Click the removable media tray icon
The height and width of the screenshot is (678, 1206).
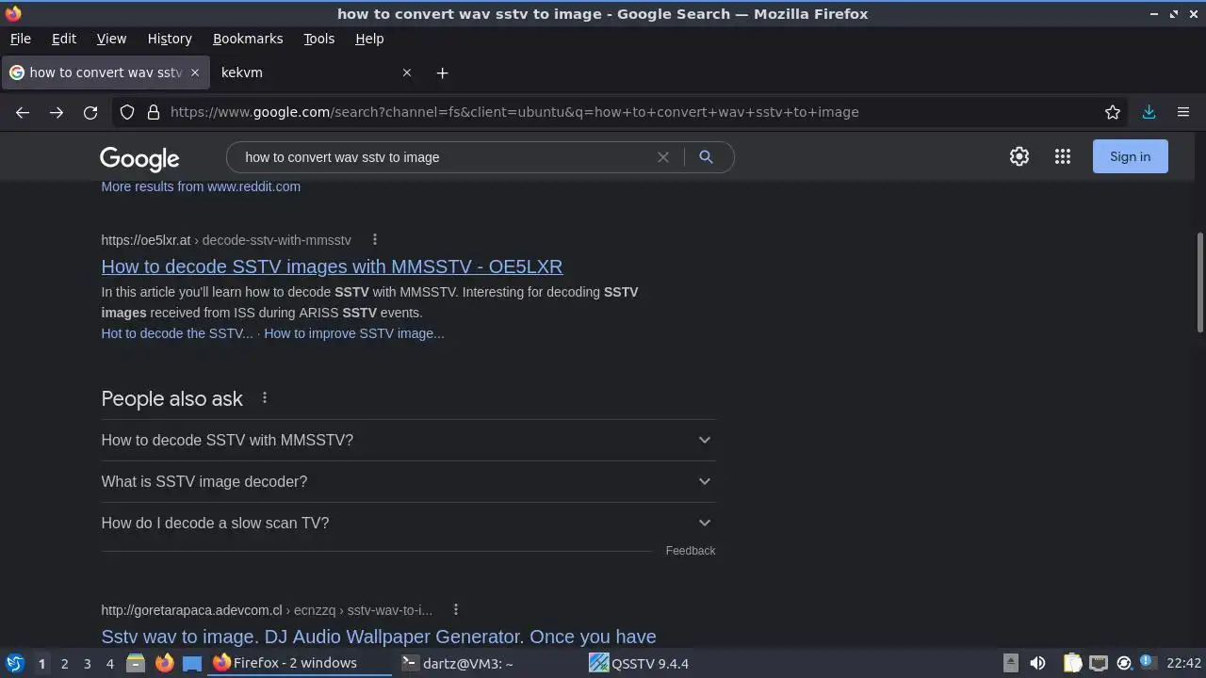click(1010, 663)
